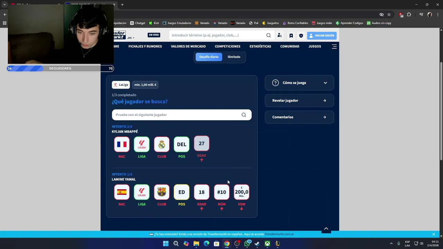Switch to Ilimitado mode
This screenshot has width=443, height=249.
click(x=234, y=57)
